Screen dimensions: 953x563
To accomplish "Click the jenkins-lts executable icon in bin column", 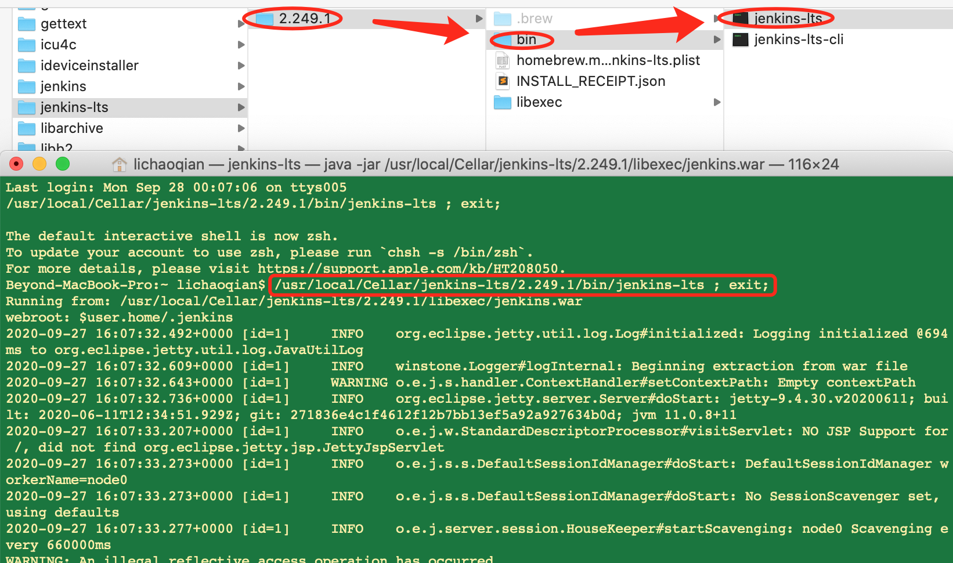I will (x=740, y=19).
